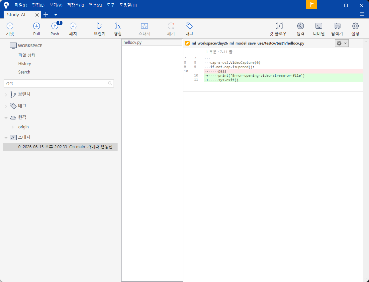
Task: Open History in WORKSPACE
Action: tap(25, 64)
